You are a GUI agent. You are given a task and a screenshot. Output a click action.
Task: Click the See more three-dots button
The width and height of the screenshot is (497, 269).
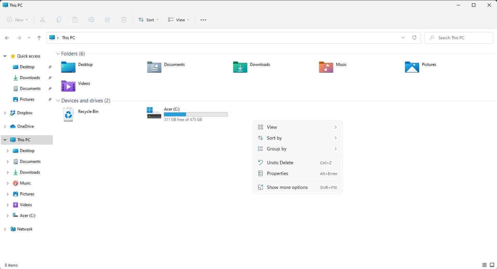click(x=203, y=20)
